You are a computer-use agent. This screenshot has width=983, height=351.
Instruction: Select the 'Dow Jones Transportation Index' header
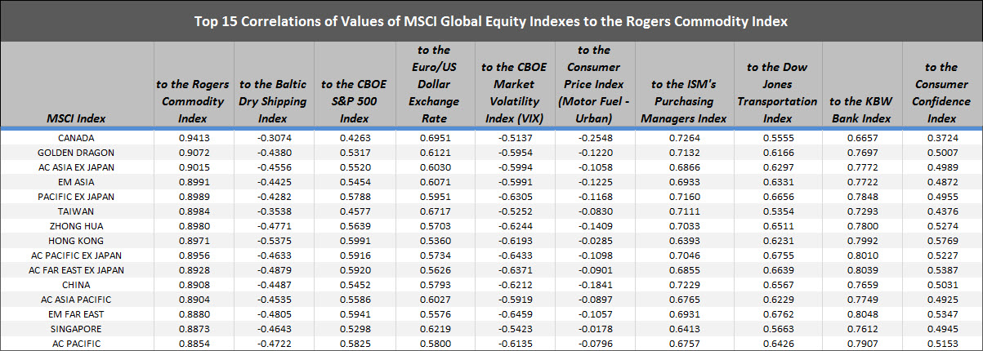coord(776,93)
